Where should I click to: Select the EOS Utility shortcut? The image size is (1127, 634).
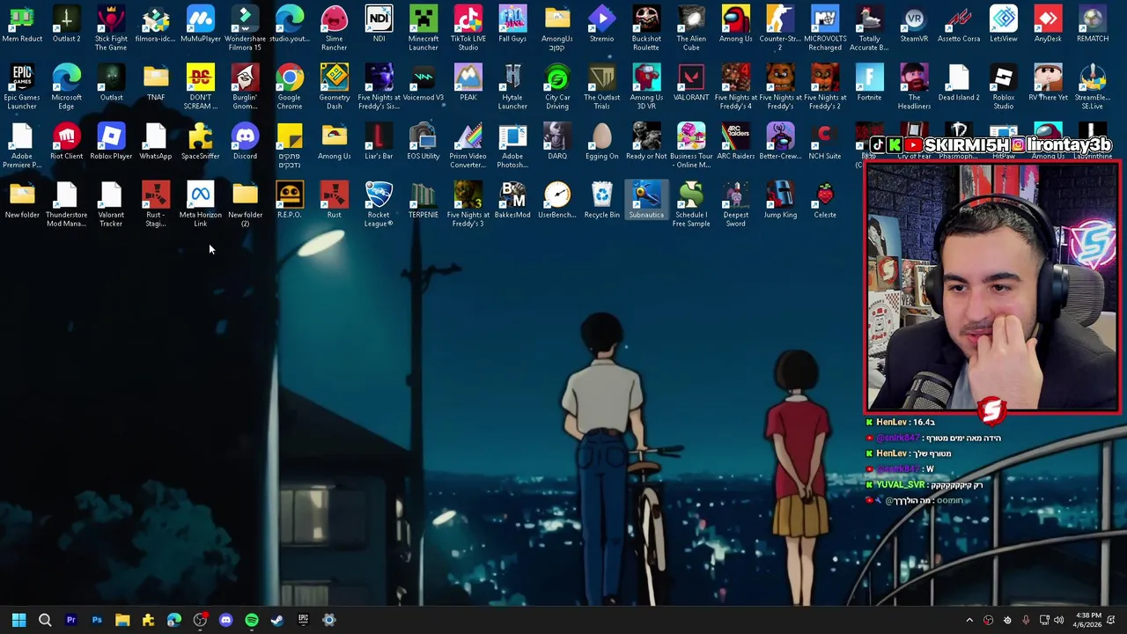(x=424, y=142)
